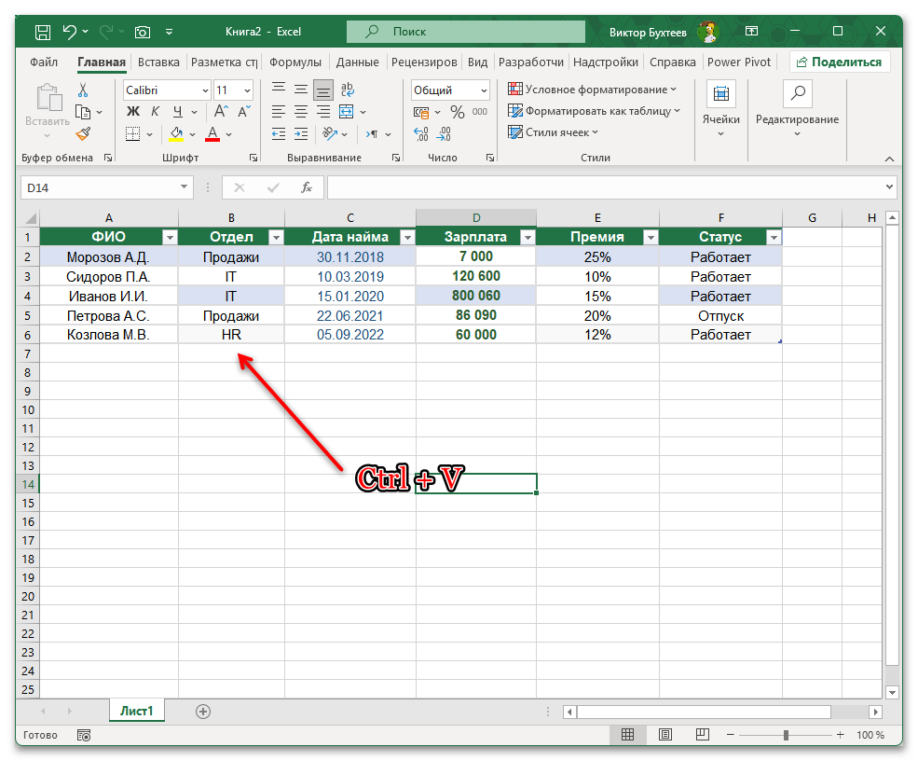Click the Increase Decimal icon
The height and width of the screenshot is (761, 918).
[421, 132]
